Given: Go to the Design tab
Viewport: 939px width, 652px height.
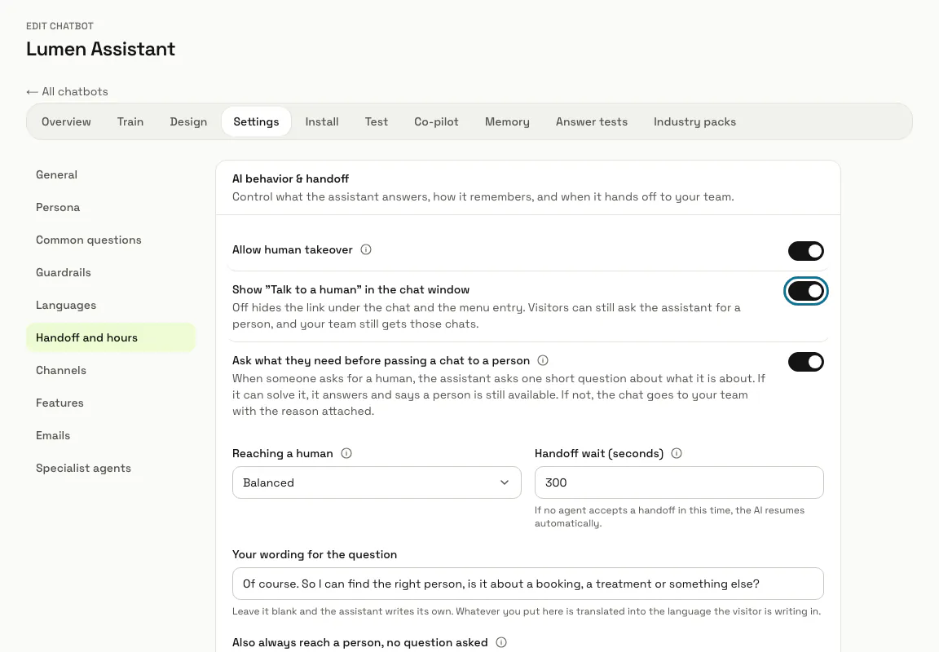Looking at the screenshot, I should click(x=188, y=121).
